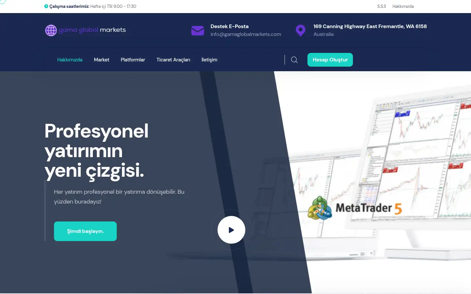Click the purple envelope email icon
The height and width of the screenshot is (294, 471).
pyautogui.click(x=198, y=30)
